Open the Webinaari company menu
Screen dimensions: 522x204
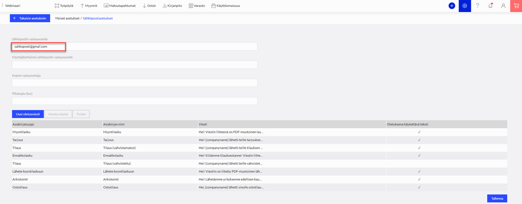[11, 6]
